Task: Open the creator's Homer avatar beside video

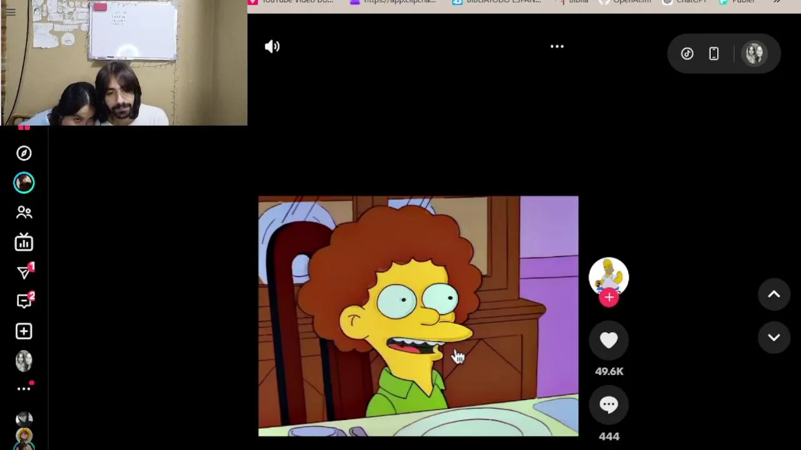Action: pos(609,276)
